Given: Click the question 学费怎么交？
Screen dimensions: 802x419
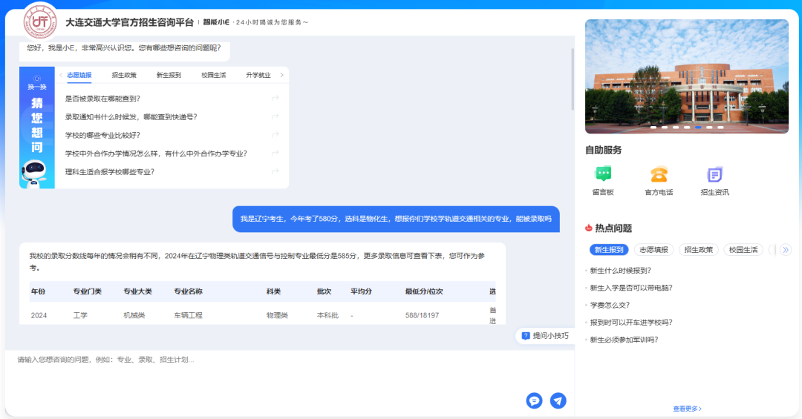Looking at the screenshot, I should pos(610,305).
